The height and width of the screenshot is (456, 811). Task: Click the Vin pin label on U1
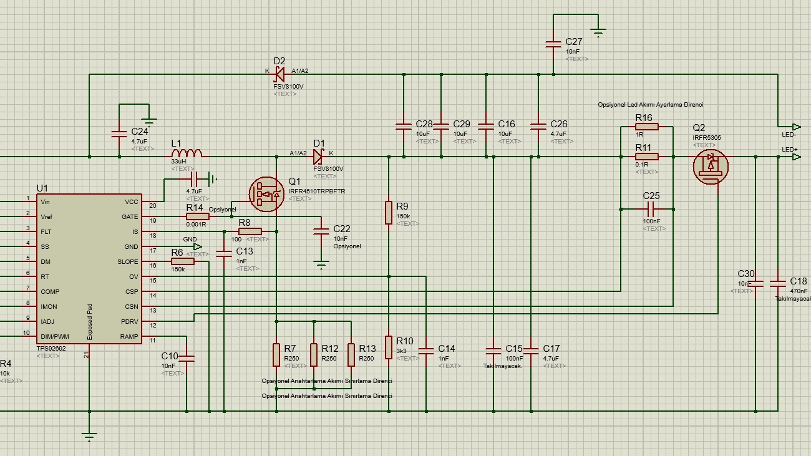[45, 202]
